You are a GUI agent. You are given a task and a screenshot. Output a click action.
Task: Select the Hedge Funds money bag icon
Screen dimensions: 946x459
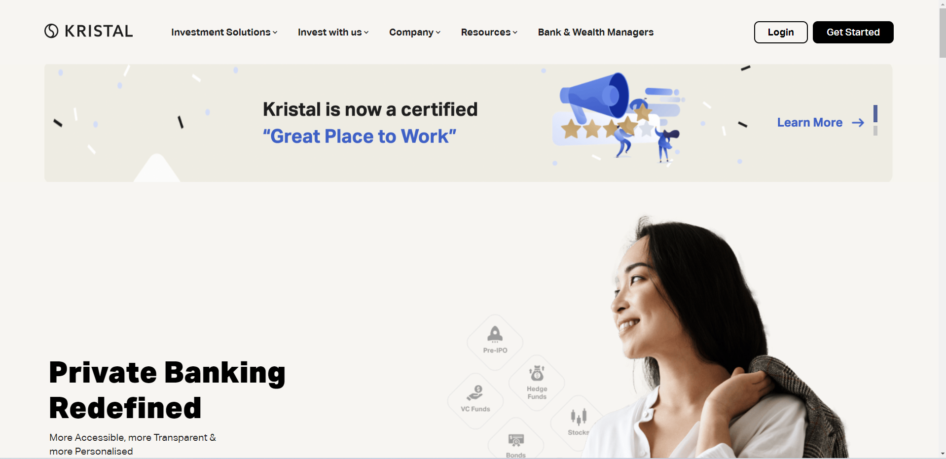(537, 373)
